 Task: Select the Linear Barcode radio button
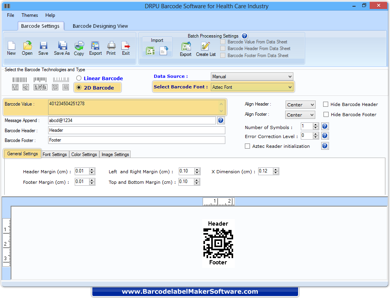click(x=79, y=78)
